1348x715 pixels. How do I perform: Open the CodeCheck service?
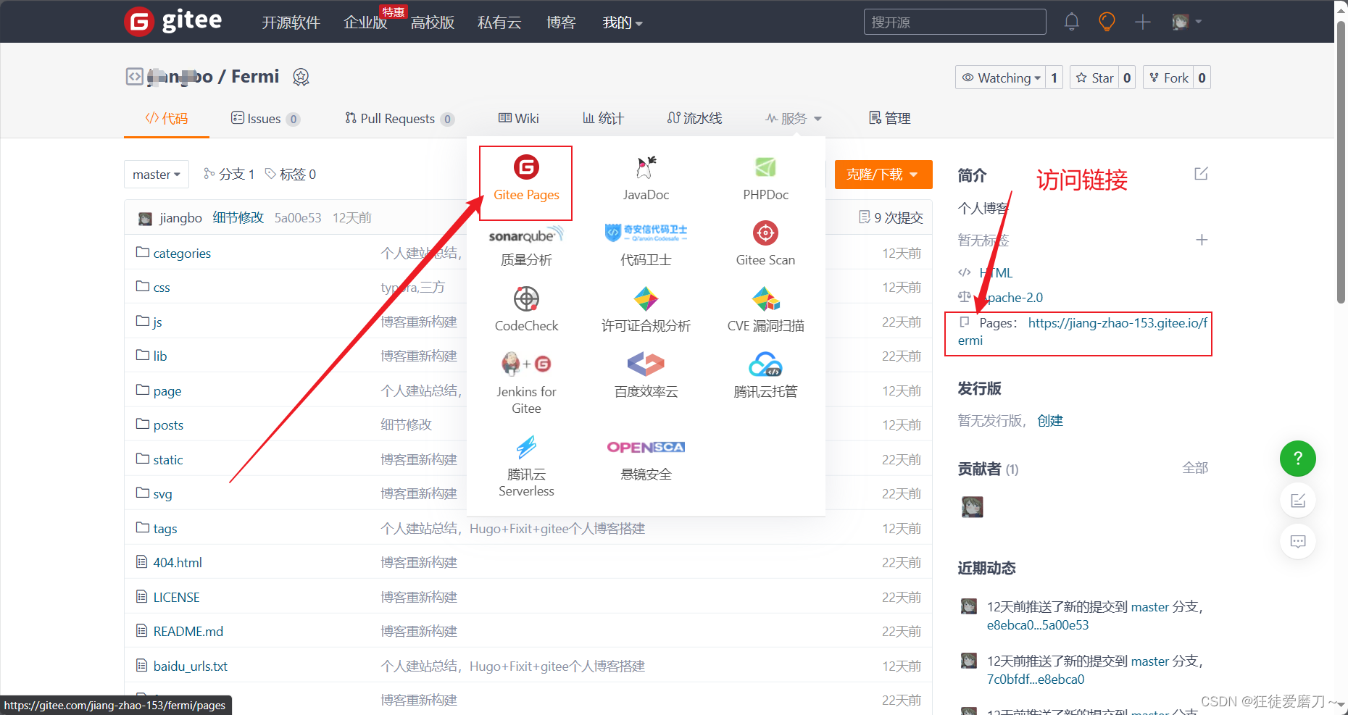(x=526, y=310)
